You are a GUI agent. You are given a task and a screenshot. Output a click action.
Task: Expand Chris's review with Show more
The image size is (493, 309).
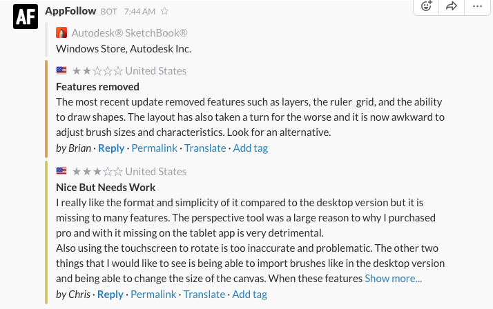[393, 279]
